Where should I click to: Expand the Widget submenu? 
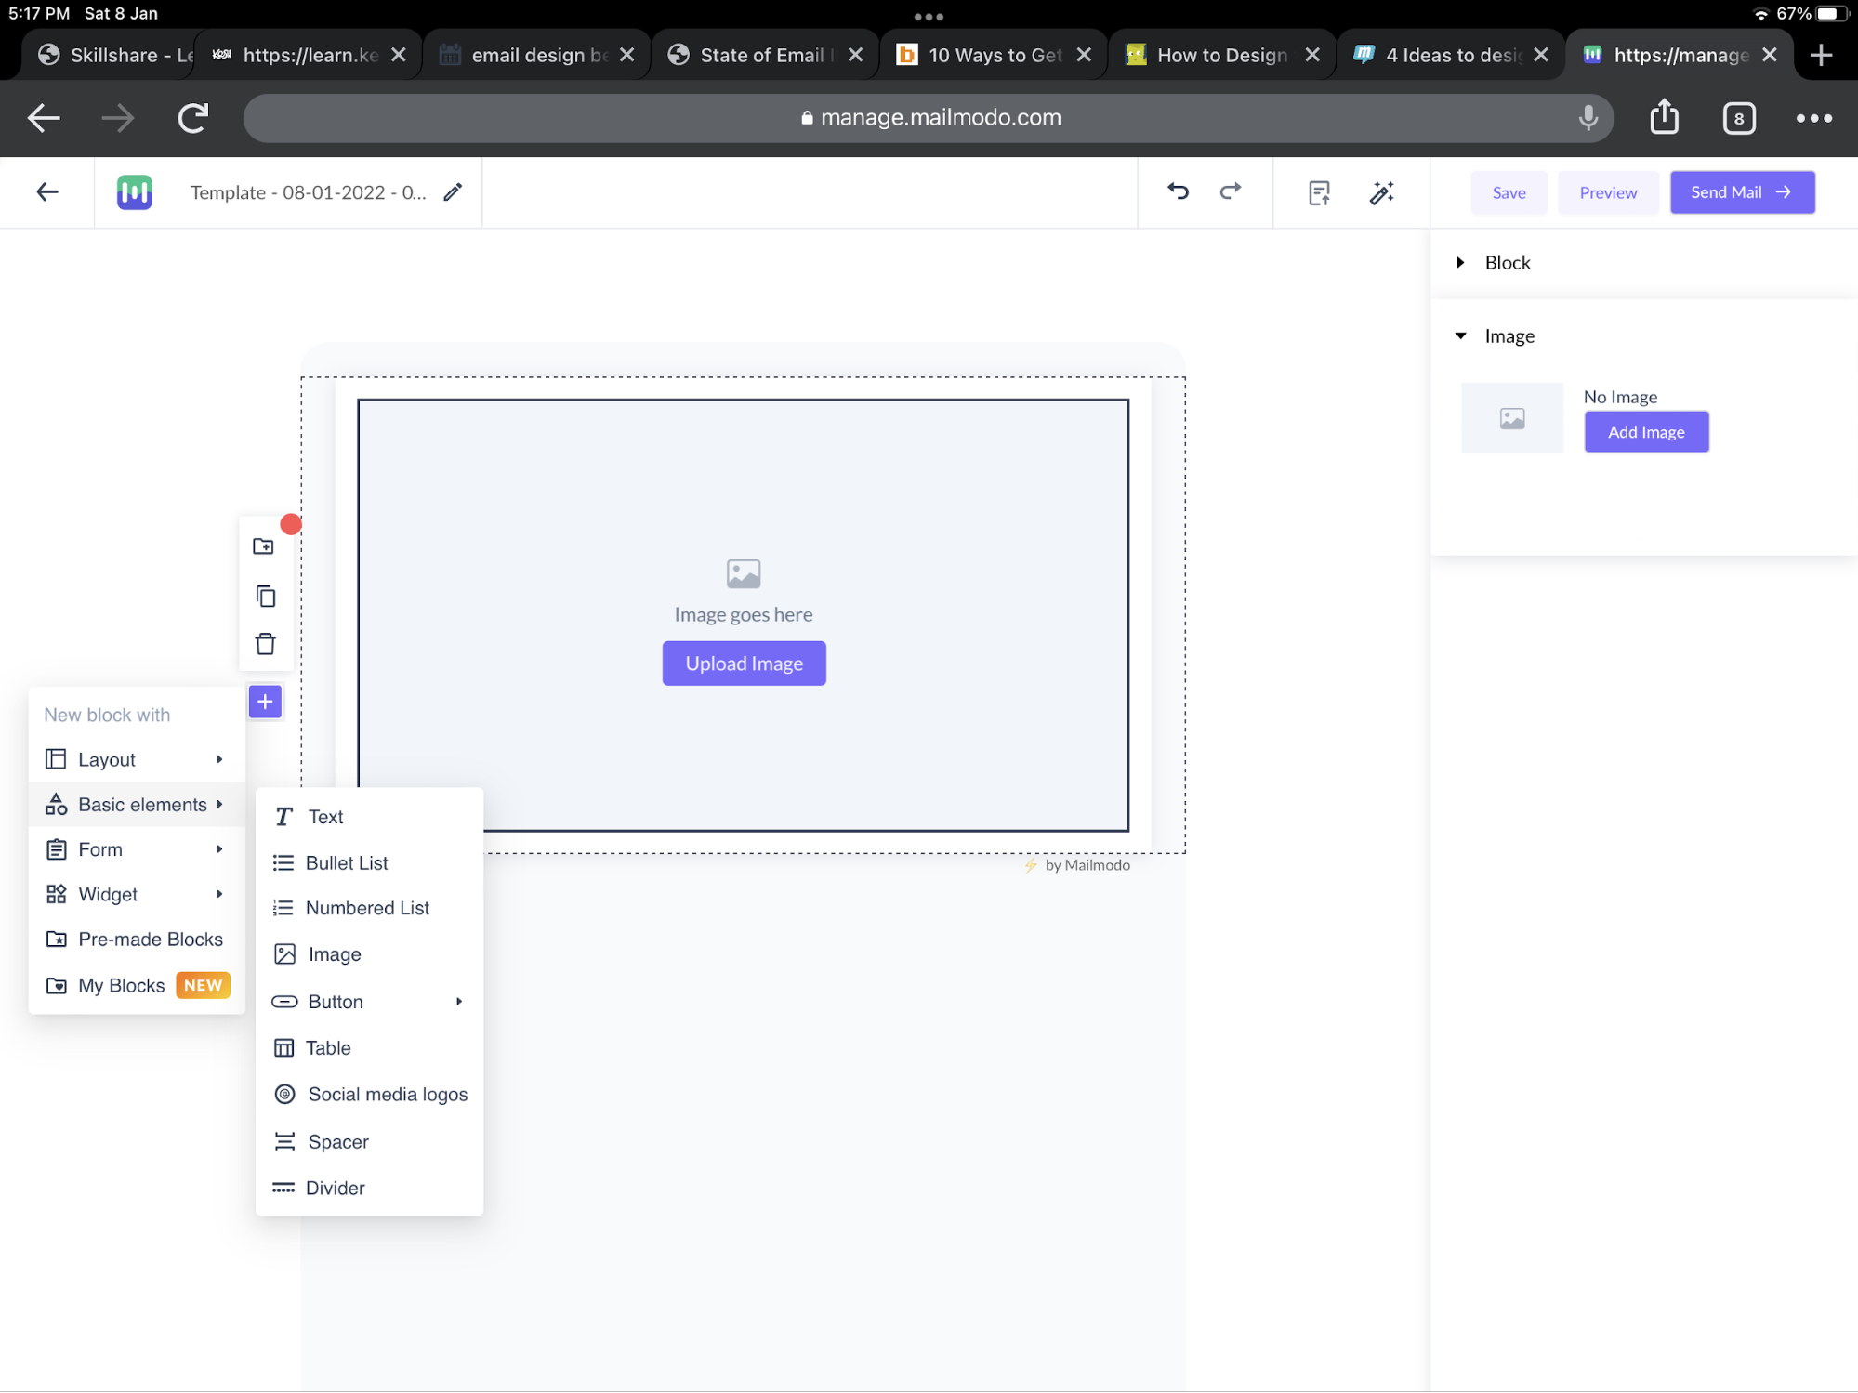137,894
